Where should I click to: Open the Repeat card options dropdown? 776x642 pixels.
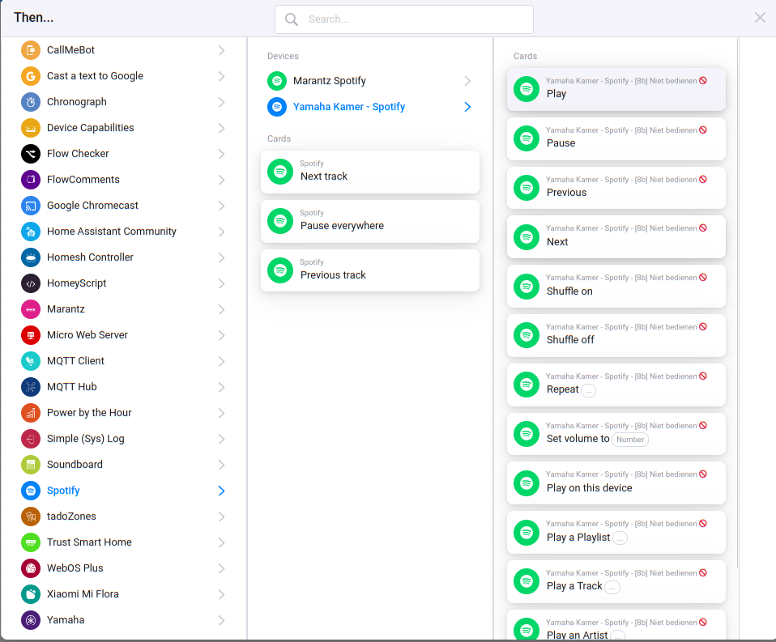coord(589,390)
